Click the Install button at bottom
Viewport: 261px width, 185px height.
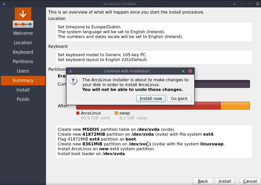click(x=225, y=181)
